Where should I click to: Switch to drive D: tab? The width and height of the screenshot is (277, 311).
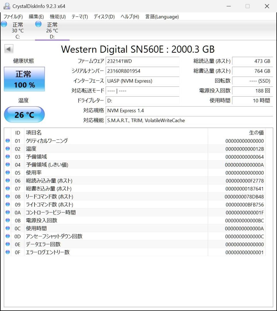(x=52, y=30)
